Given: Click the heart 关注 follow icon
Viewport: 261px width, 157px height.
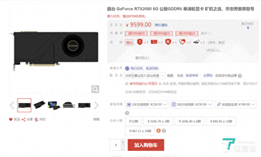Looking at the screenshot, I should [x=11, y=119].
